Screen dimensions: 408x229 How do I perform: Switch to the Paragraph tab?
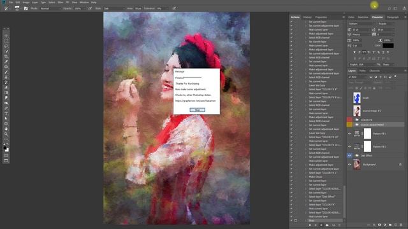point(393,17)
